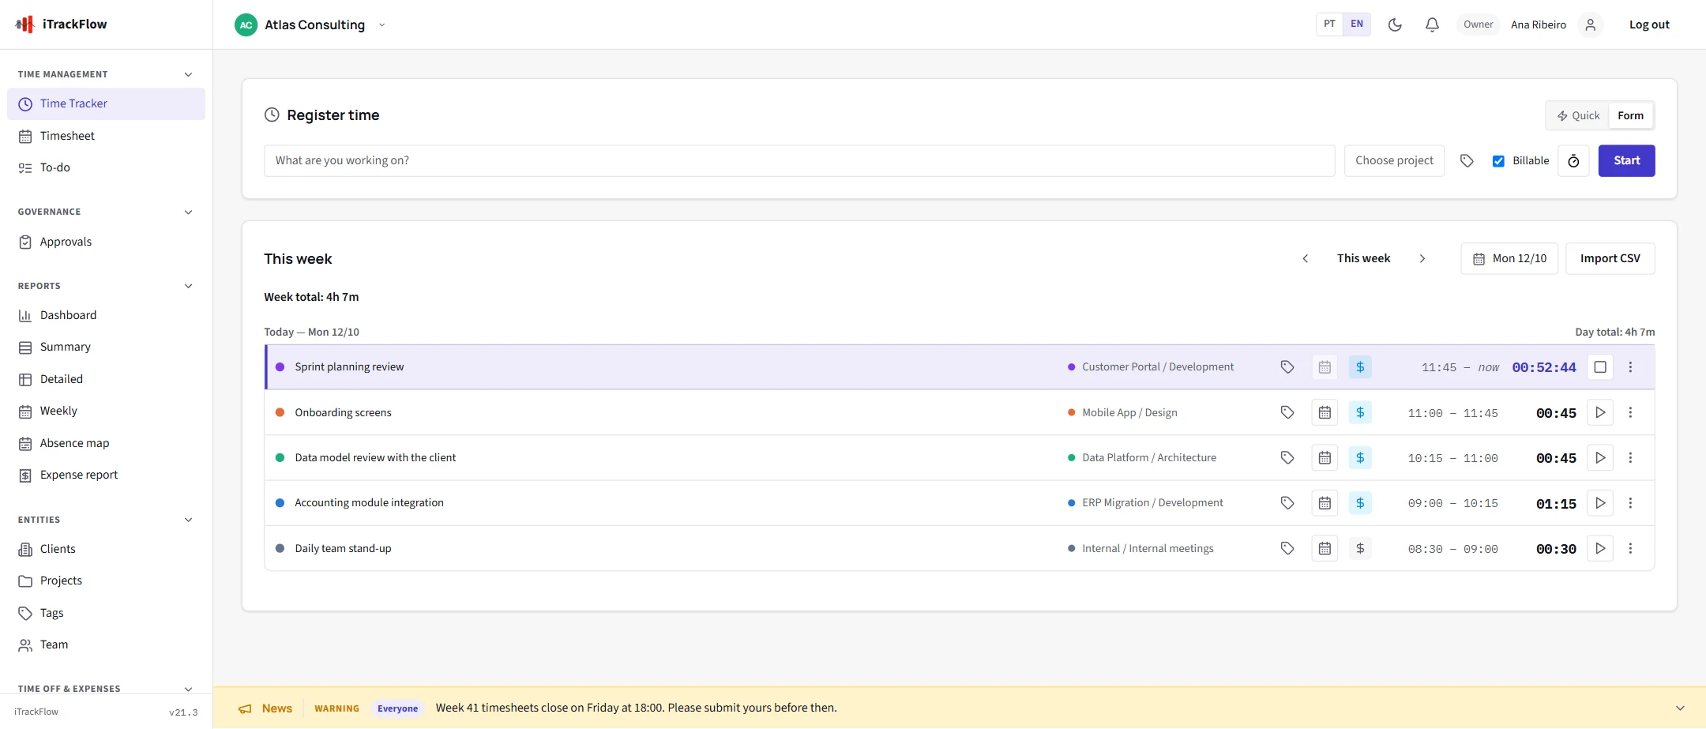Resume the Daily team stand-up entry
Viewport: 1706px width, 729px height.
[x=1600, y=548]
